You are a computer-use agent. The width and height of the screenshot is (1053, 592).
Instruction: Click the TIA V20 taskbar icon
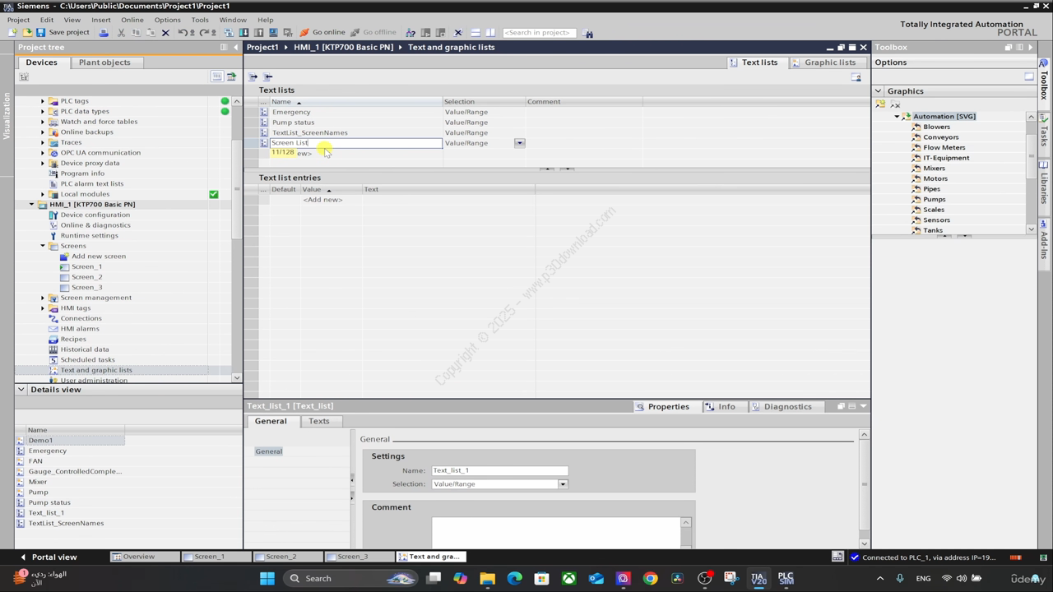point(758,578)
